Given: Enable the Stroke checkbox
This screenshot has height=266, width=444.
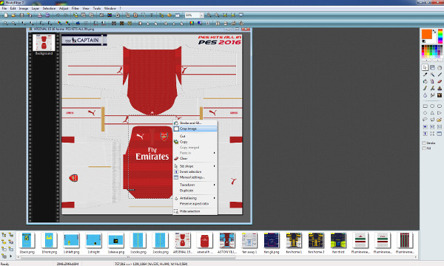Looking at the screenshot, I should point(424,143).
